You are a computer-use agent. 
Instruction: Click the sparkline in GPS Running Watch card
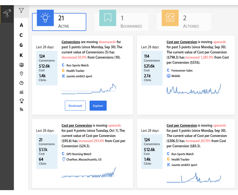pos(89,172)
